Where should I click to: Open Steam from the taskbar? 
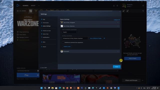click(100, 88)
